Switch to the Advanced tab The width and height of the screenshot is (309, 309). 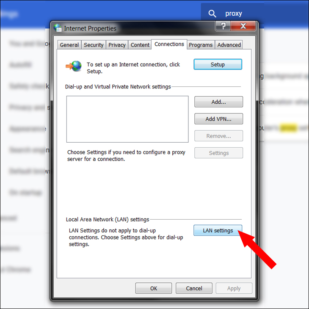coord(229,45)
